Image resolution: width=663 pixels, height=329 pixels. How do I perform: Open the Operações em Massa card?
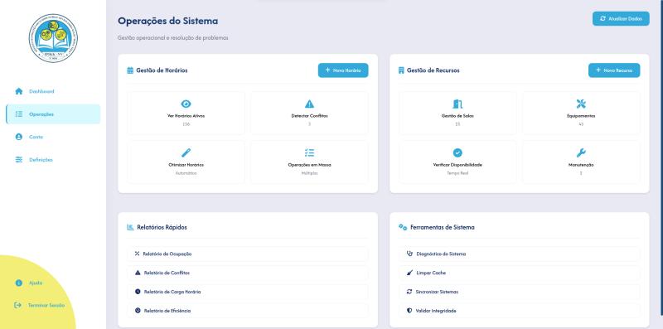point(309,162)
